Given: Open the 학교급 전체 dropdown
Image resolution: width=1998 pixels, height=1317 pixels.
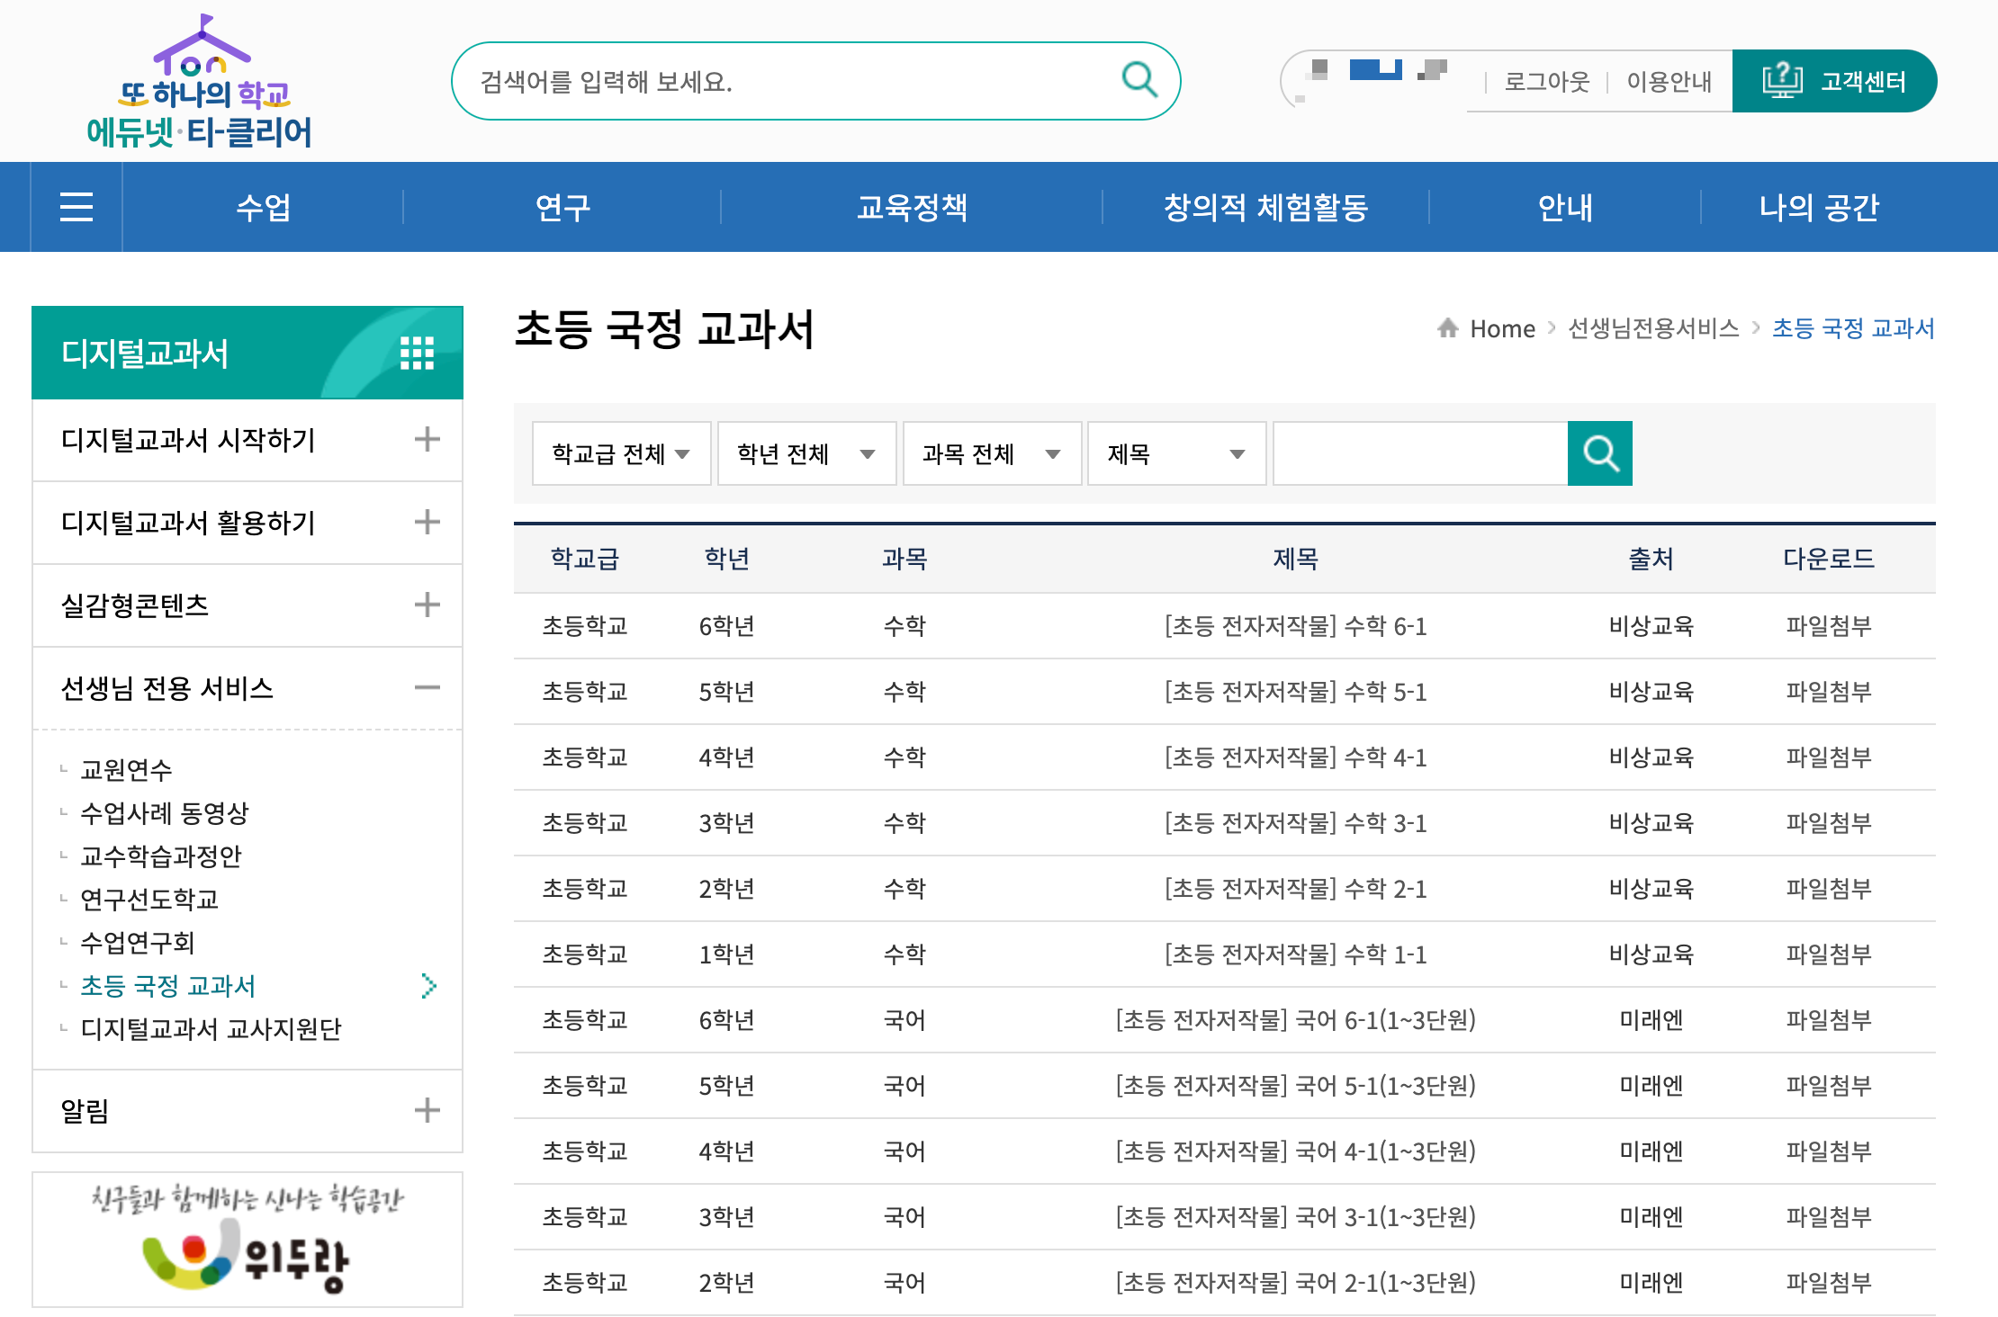Looking at the screenshot, I should (x=621, y=453).
